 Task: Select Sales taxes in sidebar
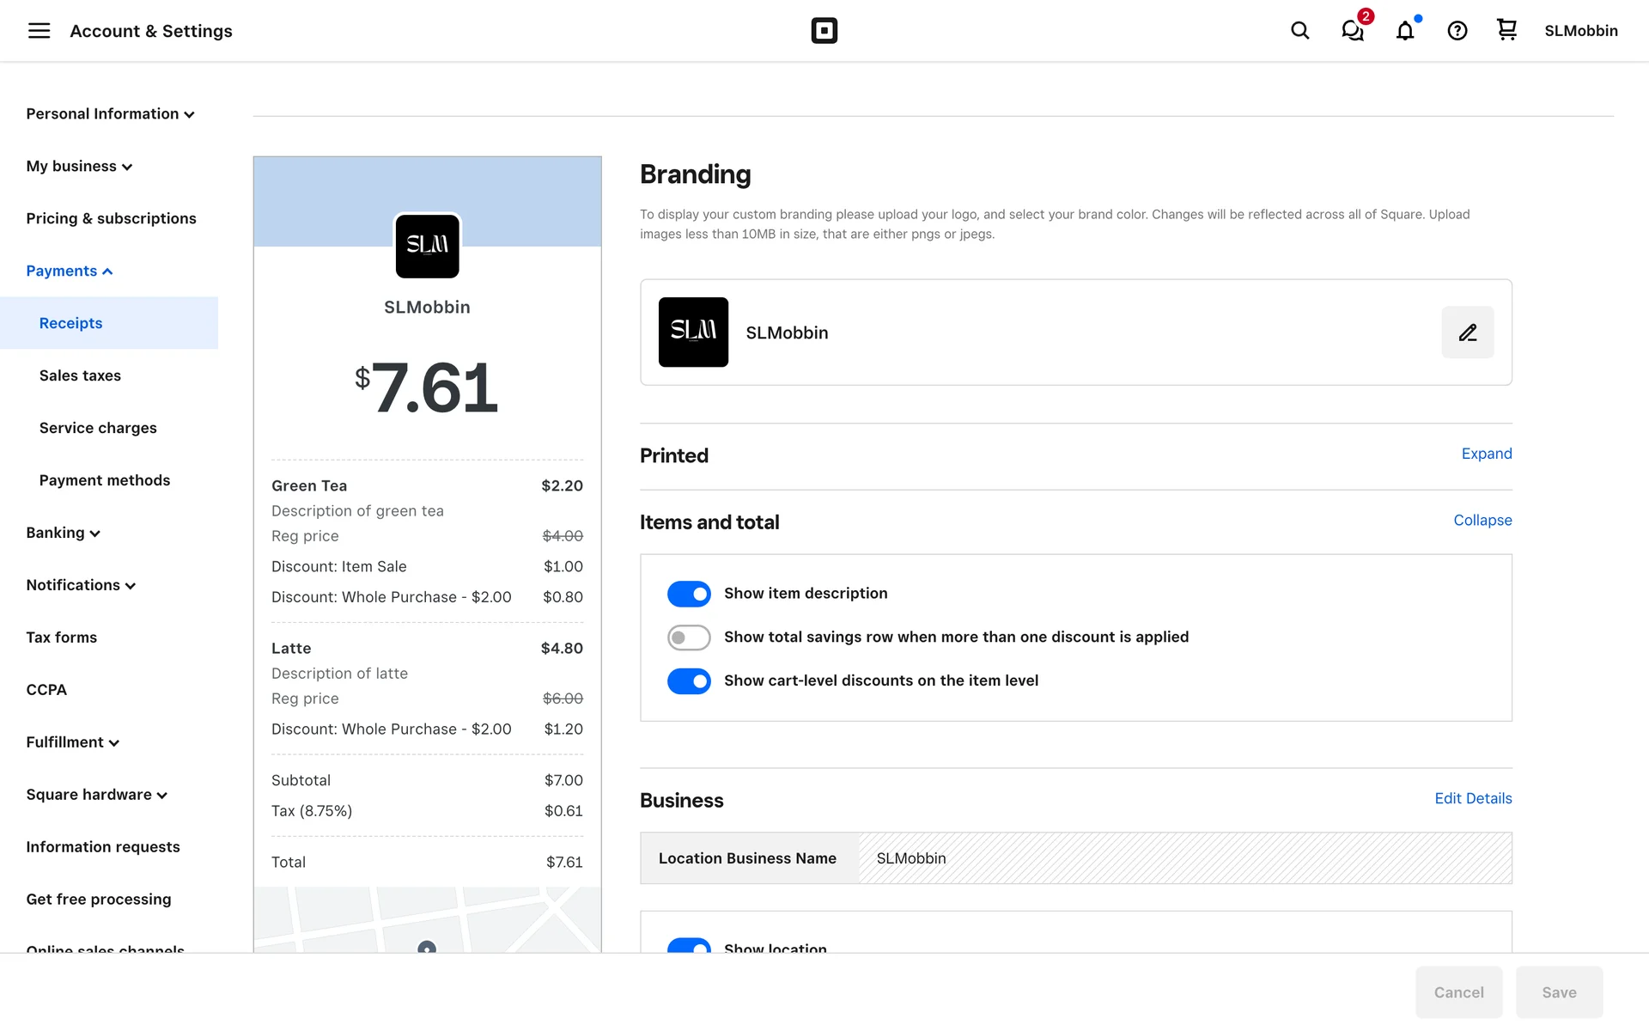coord(80,375)
